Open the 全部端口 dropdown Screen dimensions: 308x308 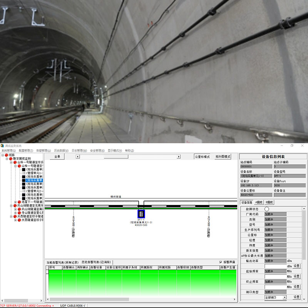(x=285, y=297)
